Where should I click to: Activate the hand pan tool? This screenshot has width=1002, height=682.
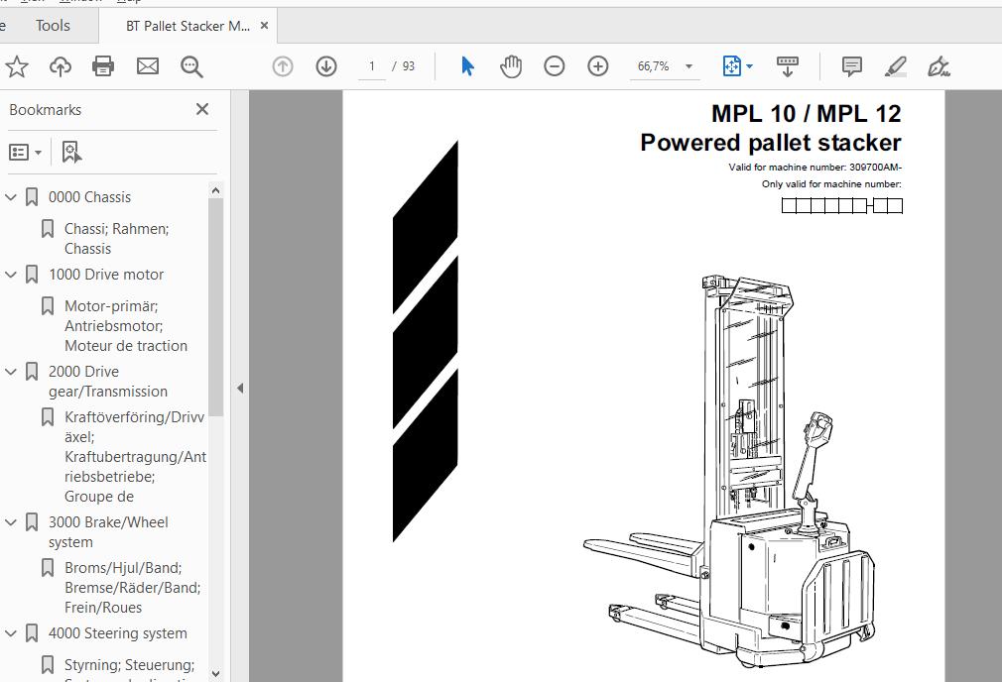511,66
